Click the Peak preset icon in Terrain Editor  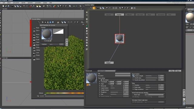pos(34,37)
